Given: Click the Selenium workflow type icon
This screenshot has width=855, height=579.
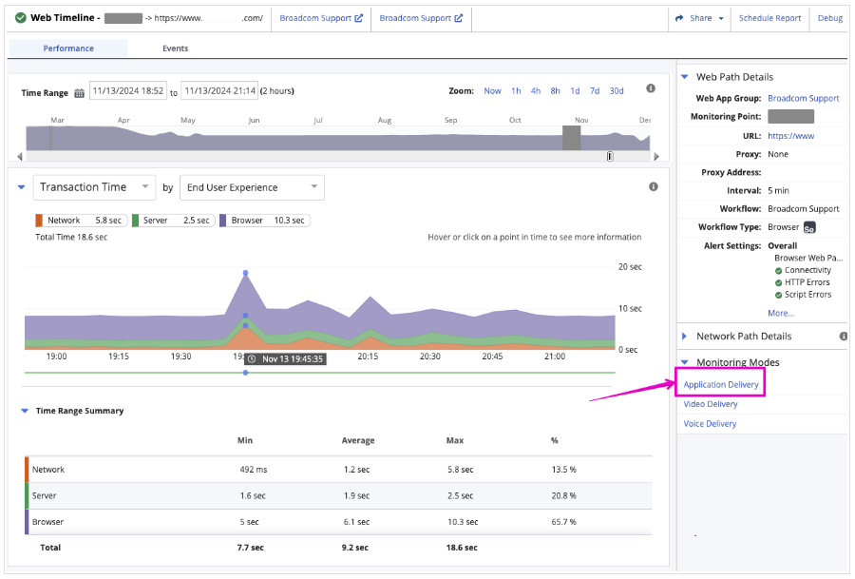Looking at the screenshot, I should pos(809,227).
